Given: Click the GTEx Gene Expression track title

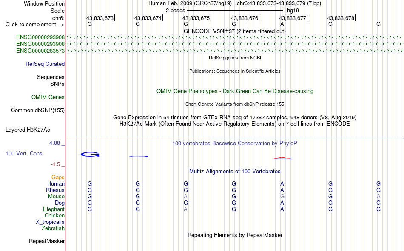Looking at the screenshot, I should coord(234,117).
